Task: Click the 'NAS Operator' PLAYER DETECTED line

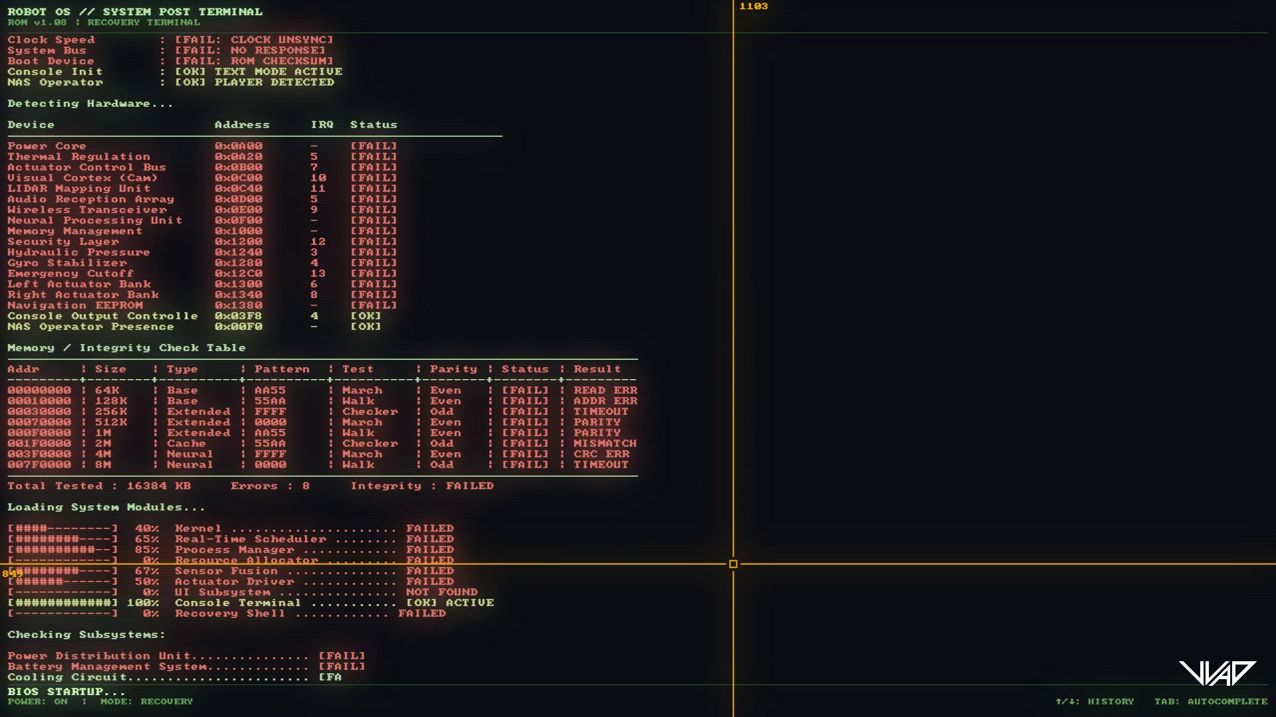Action: point(171,82)
